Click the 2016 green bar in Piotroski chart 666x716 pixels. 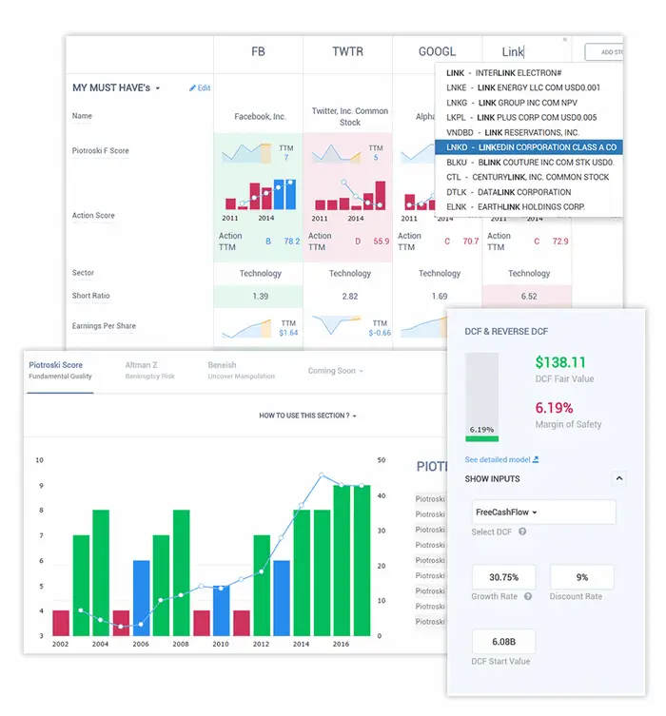click(x=342, y=560)
